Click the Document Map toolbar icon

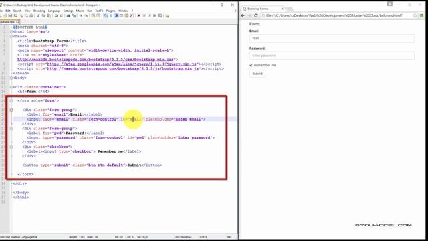[x=126, y=16]
